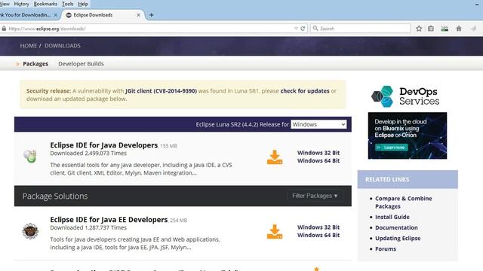Open the Tools menu
This screenshot has height=271, width=483.
(x=67, y=4)
